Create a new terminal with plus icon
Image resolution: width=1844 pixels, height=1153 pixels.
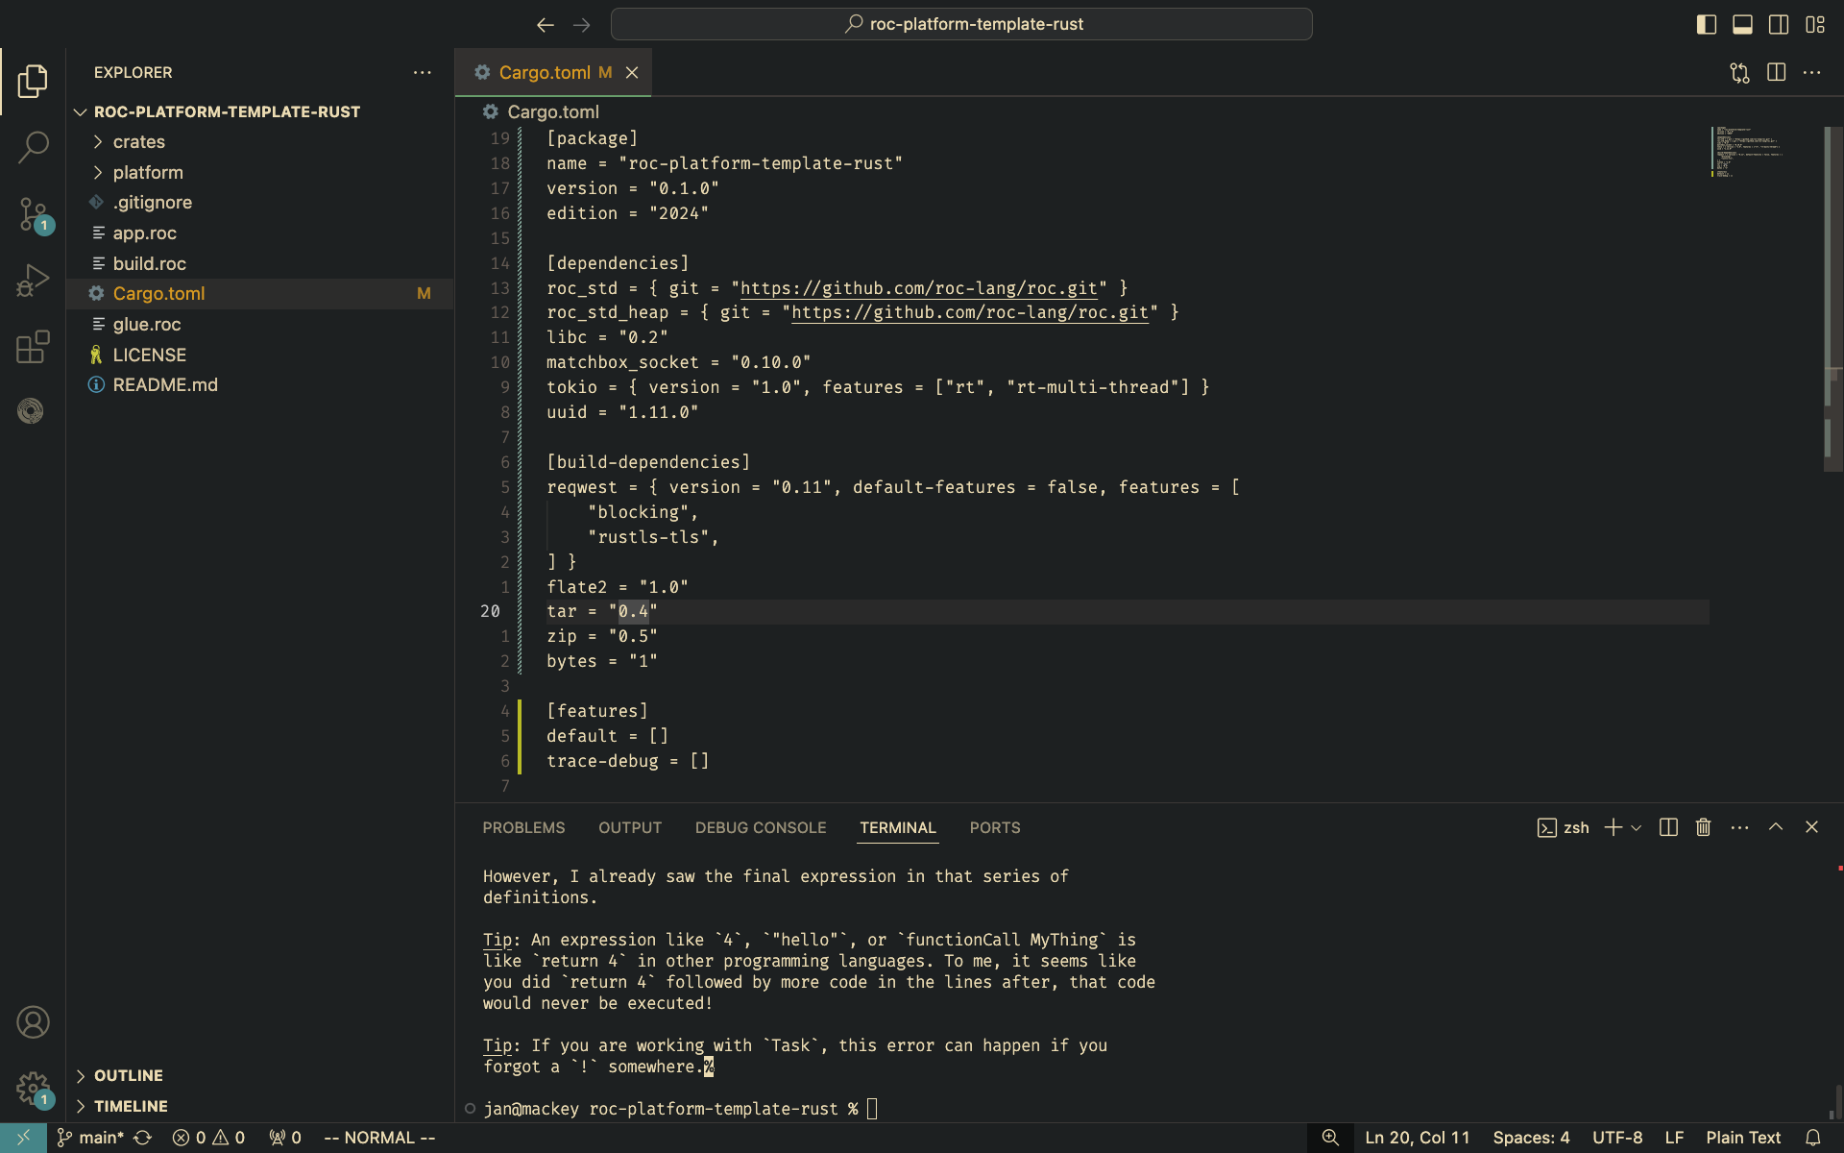[1613, 828]
